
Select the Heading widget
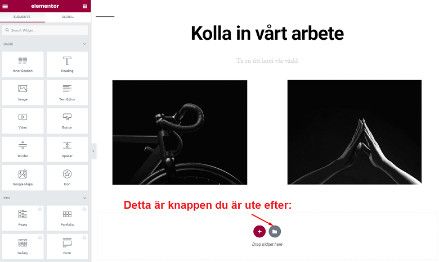tap(67, 64)
